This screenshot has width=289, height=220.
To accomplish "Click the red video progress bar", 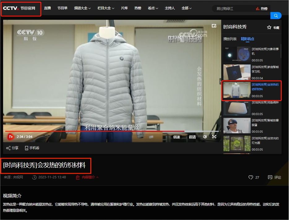I will pos(93,131).
